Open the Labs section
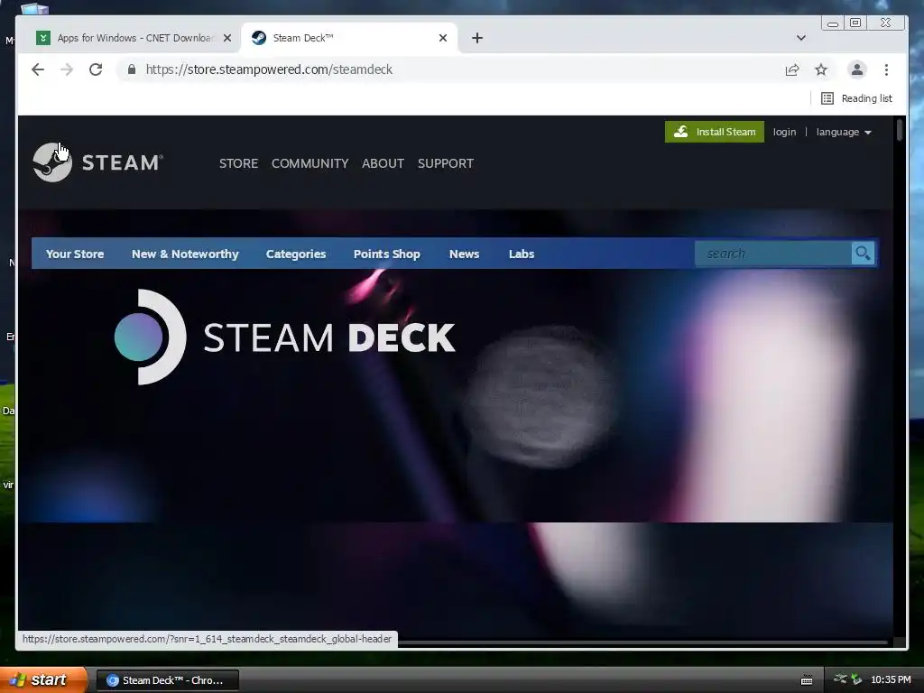 (x=522, y=254)
